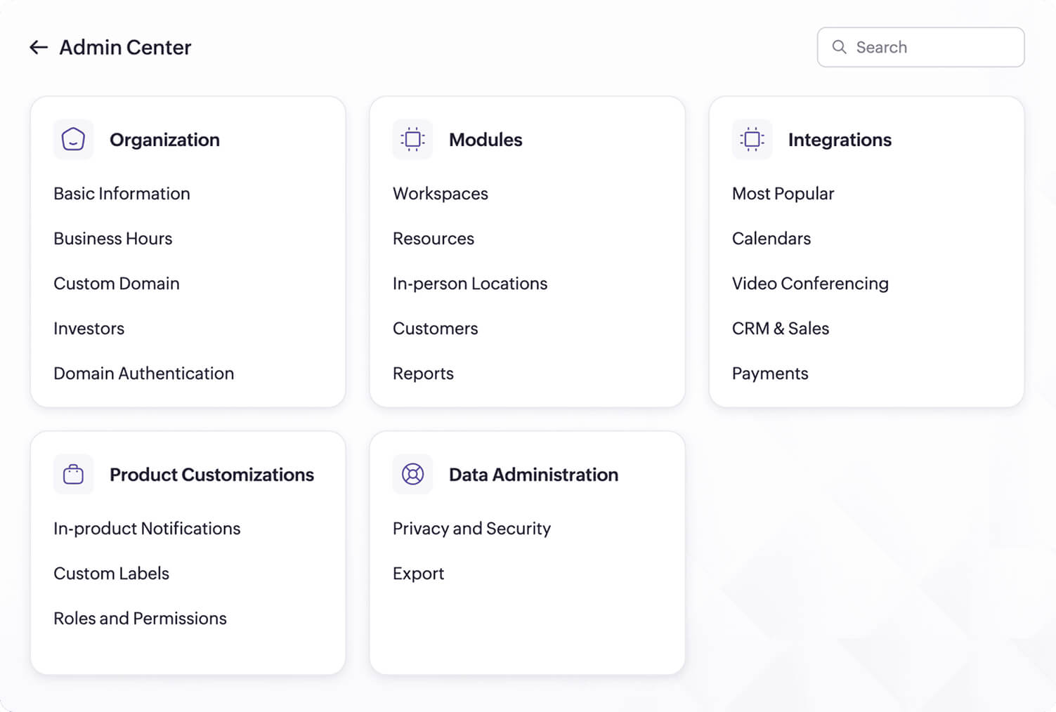Image resolution: width=1056 pixels, height=712 pixels.
Task: Open In-person Locations
Action: click(x=470, y=283)
